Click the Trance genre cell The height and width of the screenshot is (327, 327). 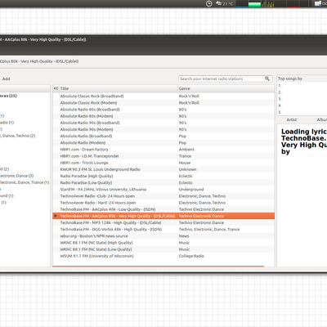point(185,156)
